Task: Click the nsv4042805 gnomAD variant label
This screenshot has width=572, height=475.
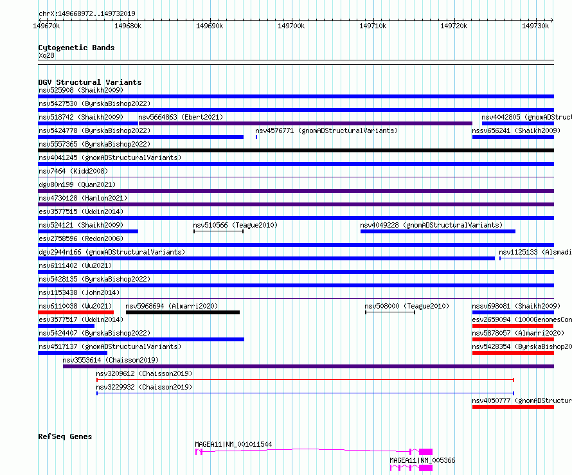Action: coord(526,117)
